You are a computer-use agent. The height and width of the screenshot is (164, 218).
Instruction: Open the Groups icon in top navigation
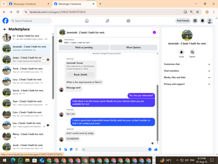point(128,21)
